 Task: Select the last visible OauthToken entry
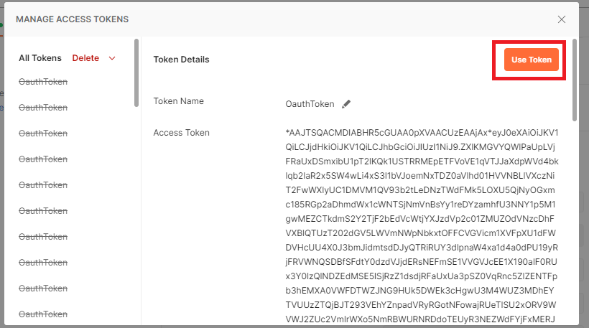click(x=43, y=314)
